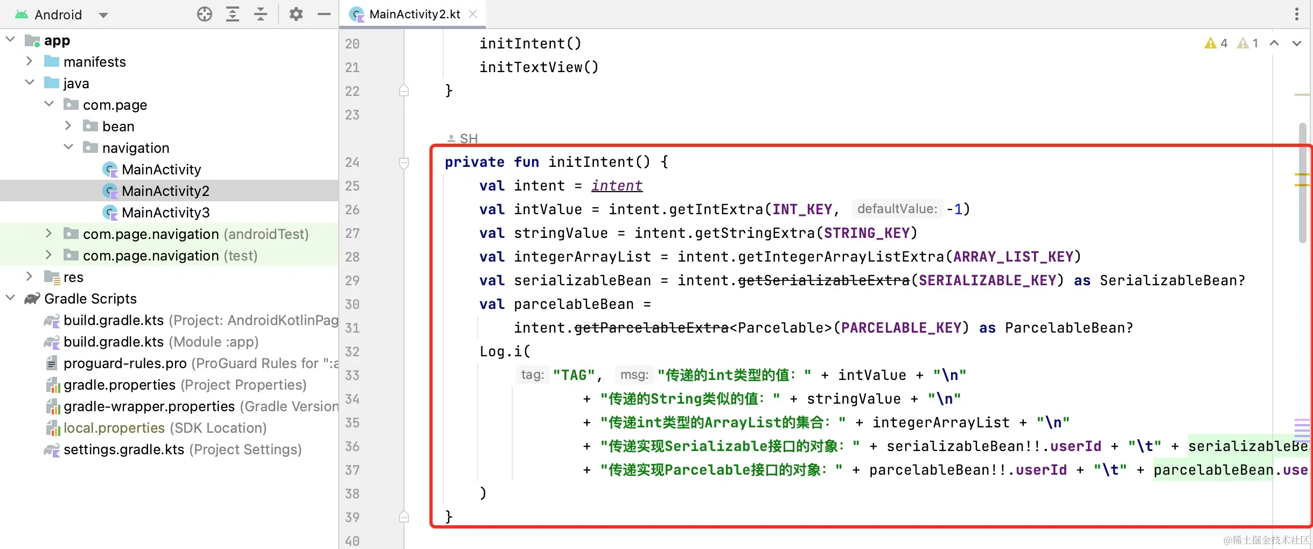Click the underlined intent property on line 25
This screenshot has height=549, width=1313.
[x=617, y=186]
